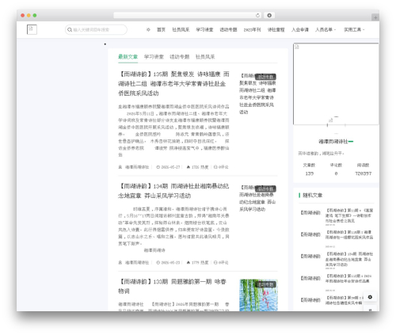396x335 pixels.
Task: Open random article 134期 in sidebar
Action: coord(349,259)
